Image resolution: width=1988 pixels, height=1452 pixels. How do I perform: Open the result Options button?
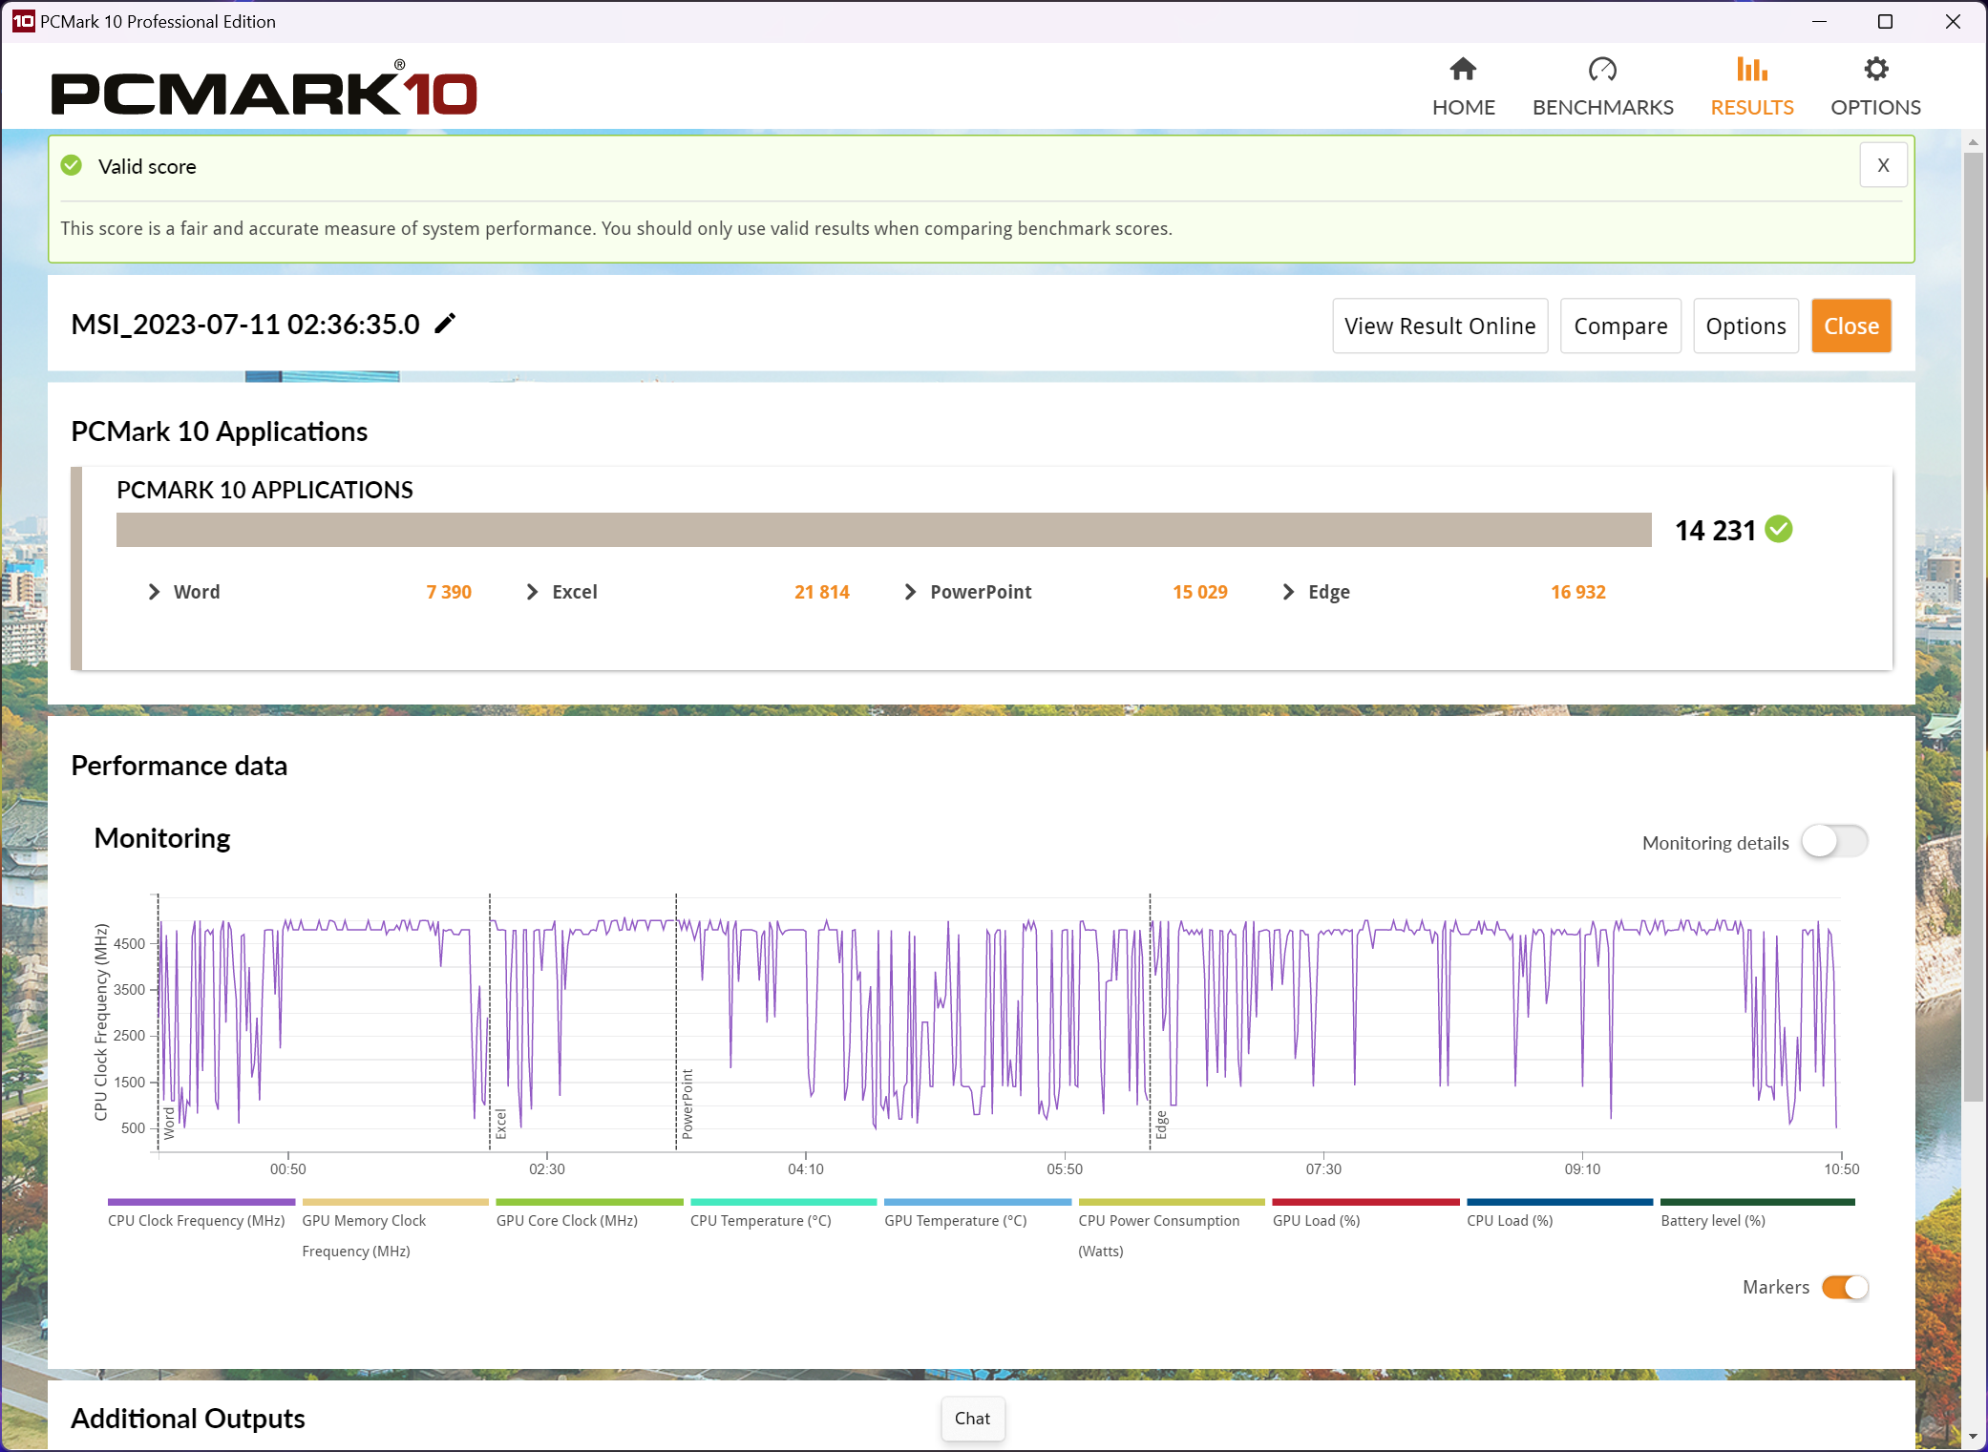[1745, 326]
